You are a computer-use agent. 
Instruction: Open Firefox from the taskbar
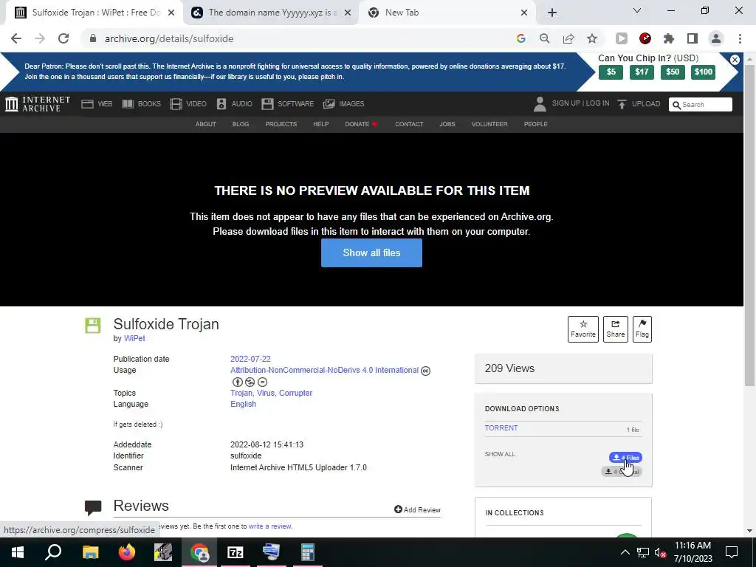(x=127, y=552)
